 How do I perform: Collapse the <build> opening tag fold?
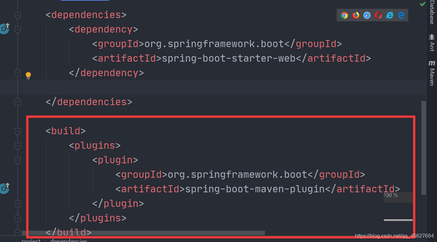(x=18, y=131)
